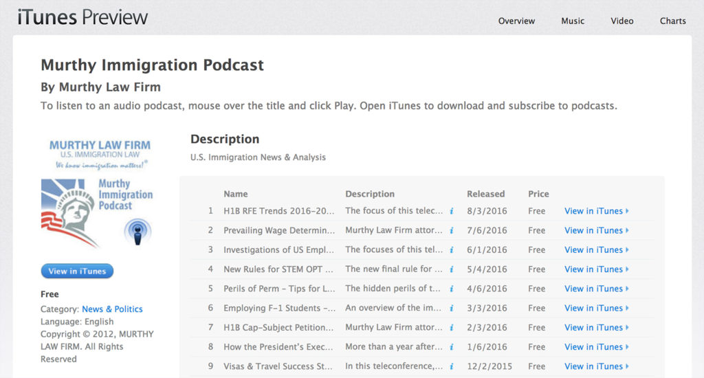704x378 pixels.
Task: Click the iTunes Preview logo
Action: click(82, 17)
